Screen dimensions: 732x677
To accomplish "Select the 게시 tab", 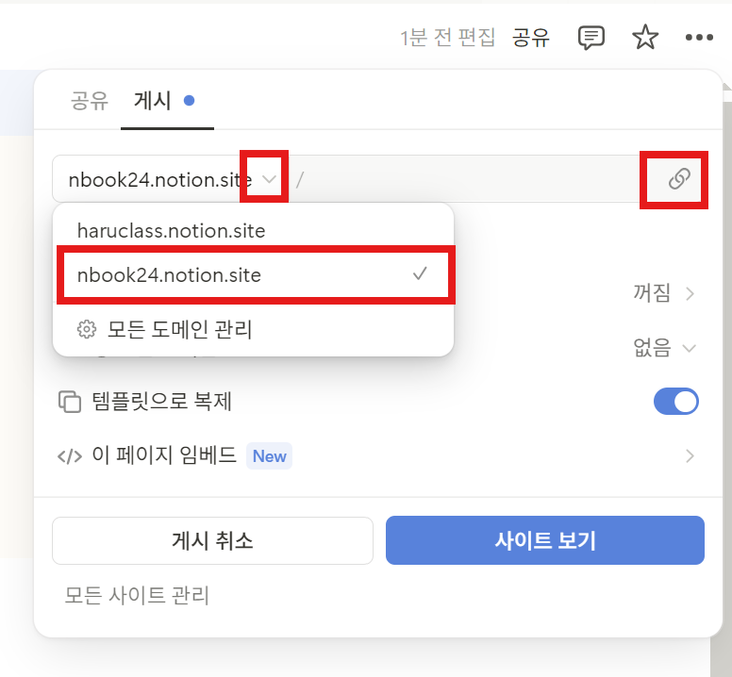I will [x=152, y=101].
